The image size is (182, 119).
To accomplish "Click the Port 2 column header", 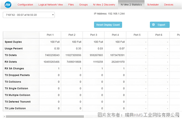I will (72, 35).
